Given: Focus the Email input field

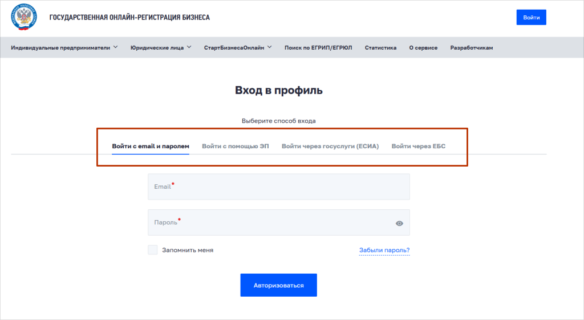Looking at the screenshot, I should 278,187.
